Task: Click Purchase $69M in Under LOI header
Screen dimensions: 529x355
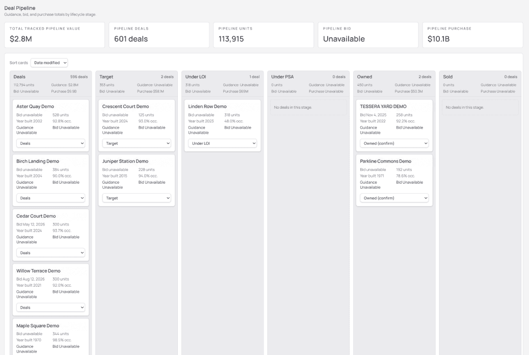Action: pyautogui.click(x=235, y=91)
